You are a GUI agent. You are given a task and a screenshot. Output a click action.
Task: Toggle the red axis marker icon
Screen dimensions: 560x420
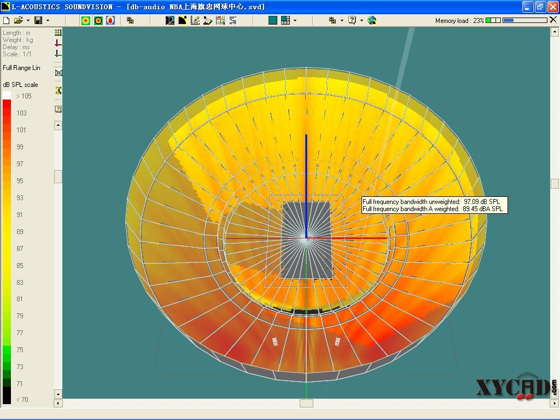point(58,43)
